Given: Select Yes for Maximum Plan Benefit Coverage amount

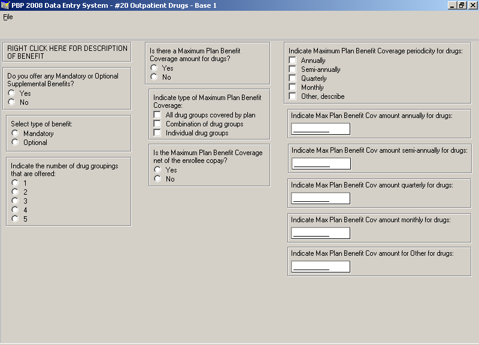Looking at the screenshot, I should (x=154, y=68).
